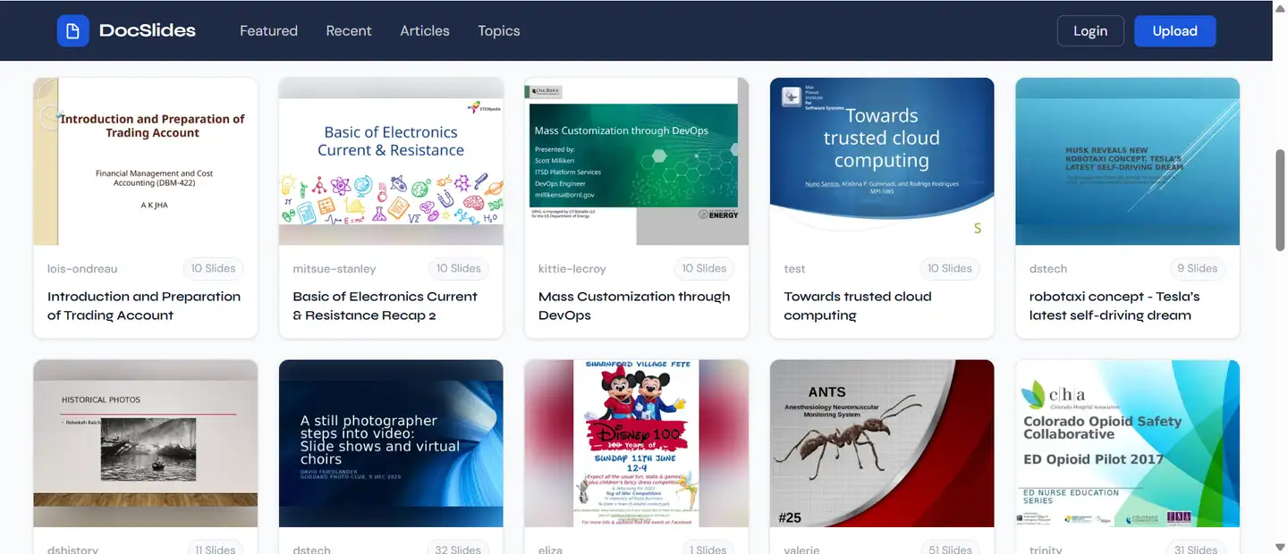Click title 'Basic of Electronics Current & Resistance Recap 2'
This screenshot has width=1288, height=554.
click(386, 306)
